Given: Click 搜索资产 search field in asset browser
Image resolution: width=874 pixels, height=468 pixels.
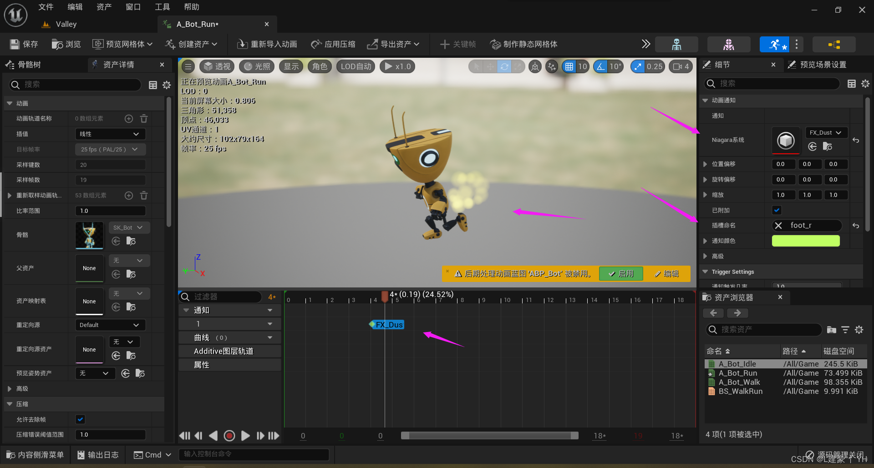Looking at the screenshot, I should point(765,330).
